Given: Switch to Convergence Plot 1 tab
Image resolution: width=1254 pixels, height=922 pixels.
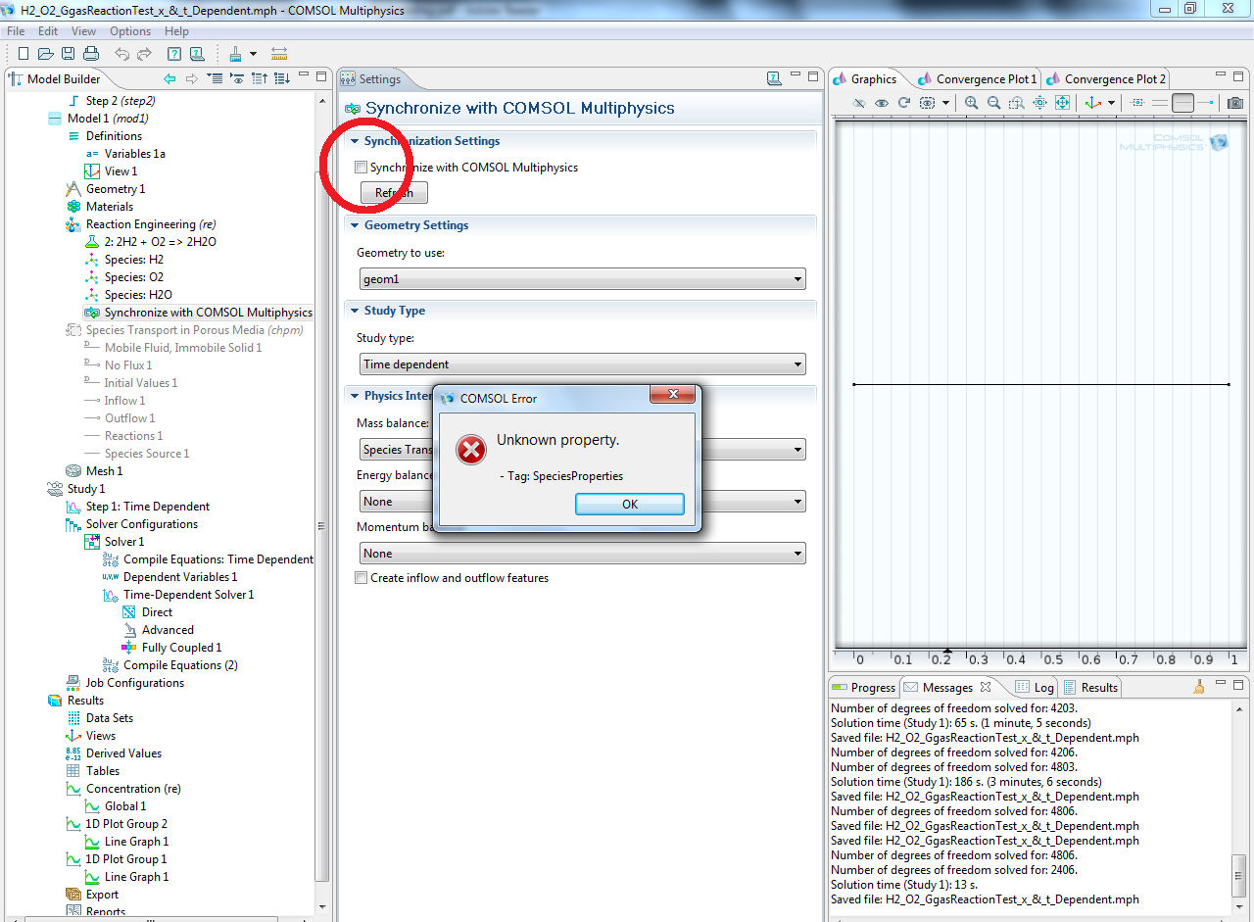Looking at the screenshot, I should pos(976,79).
